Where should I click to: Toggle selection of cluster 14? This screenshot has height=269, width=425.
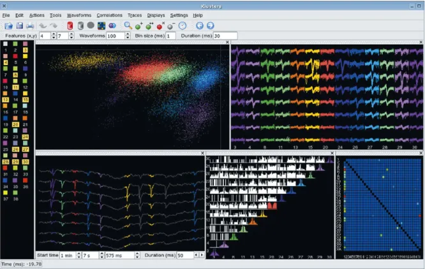[x=15, y=99]
